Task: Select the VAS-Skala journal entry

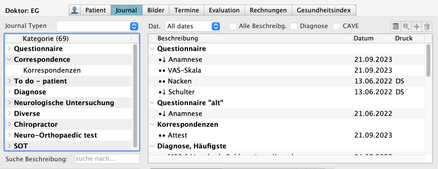Action: tap(184, 70)
